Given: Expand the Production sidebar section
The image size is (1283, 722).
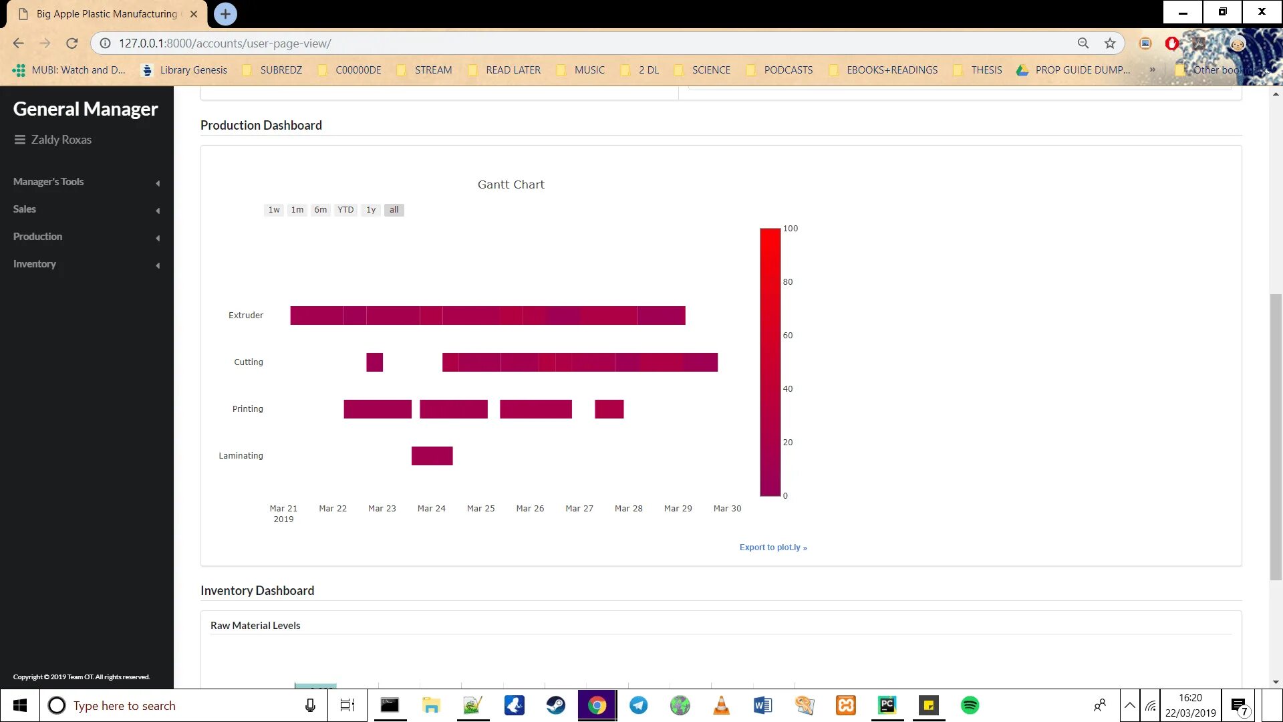Looking at the screenshot, I should click(37, 237).
